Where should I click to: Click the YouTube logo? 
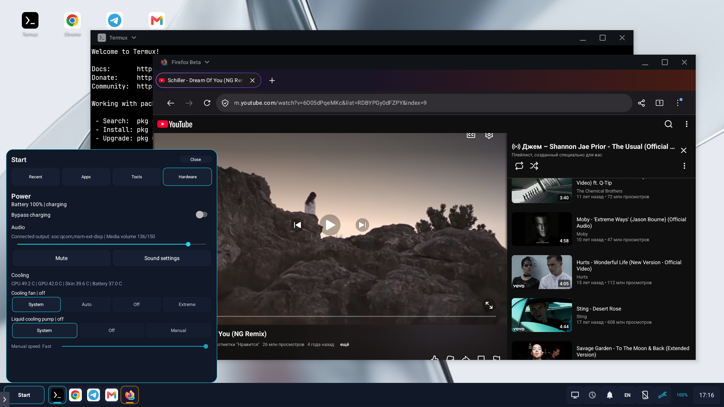pyautogui.click(x=175, y=124)
